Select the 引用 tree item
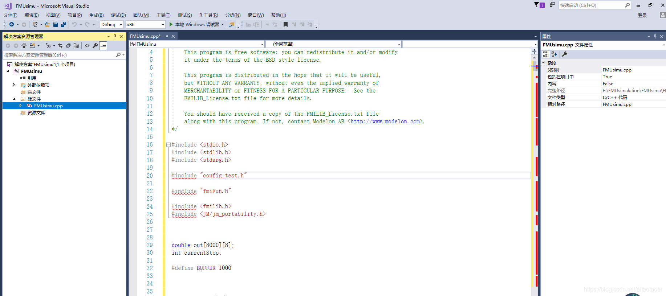This screenshot has width=666, height=296. (x=32, y=78)
